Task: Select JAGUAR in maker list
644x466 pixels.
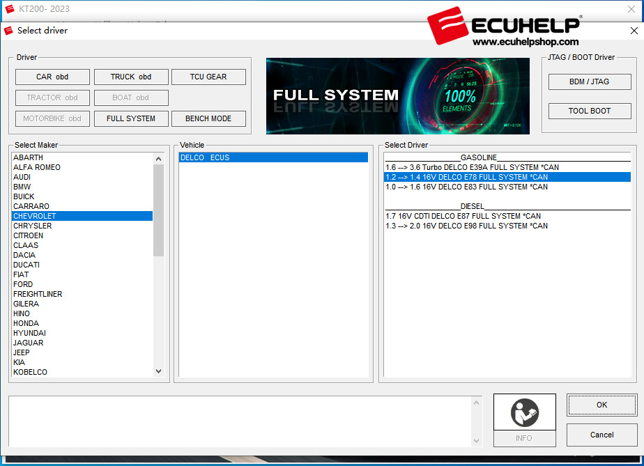Action: tap(82, 343)
